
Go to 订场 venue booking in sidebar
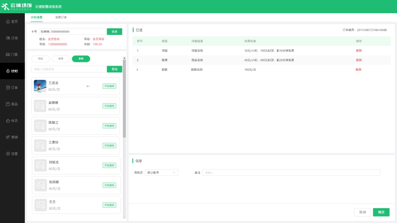click(x=12, y=38)
